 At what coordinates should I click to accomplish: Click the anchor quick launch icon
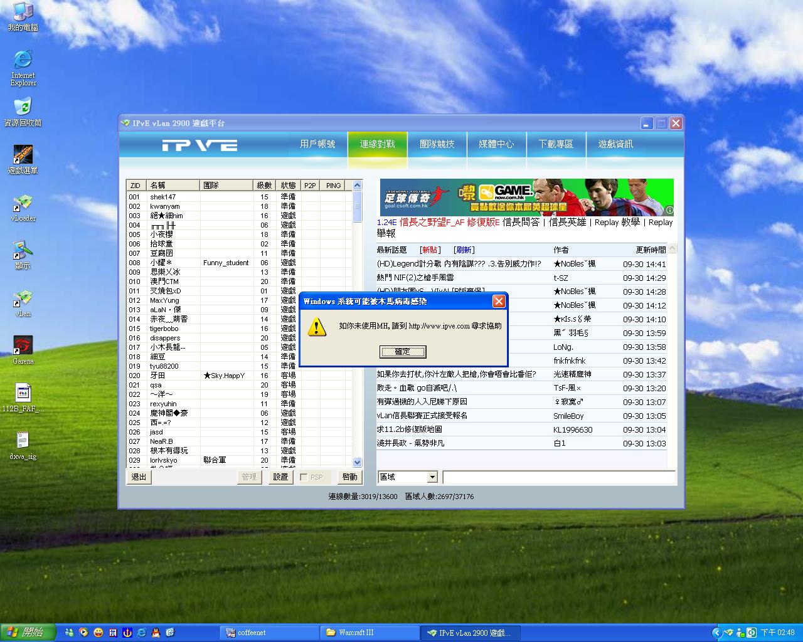click(x=127, y=633)
